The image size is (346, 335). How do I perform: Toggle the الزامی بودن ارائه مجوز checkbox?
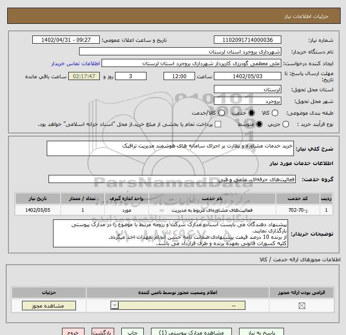coord(302,306)
